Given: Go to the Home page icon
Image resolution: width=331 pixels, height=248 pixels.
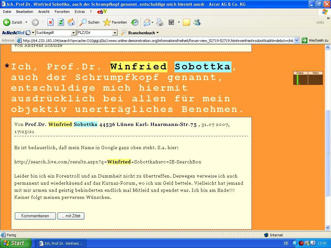Looking at the screenshot, I should point(71,22).
